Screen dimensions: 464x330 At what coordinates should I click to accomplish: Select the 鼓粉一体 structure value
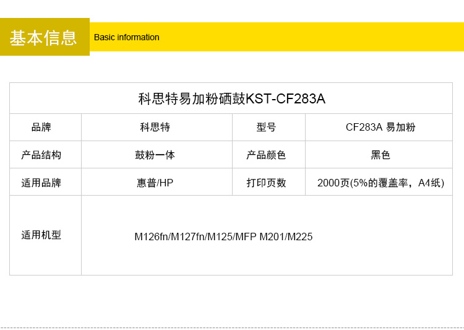[155, 155]
